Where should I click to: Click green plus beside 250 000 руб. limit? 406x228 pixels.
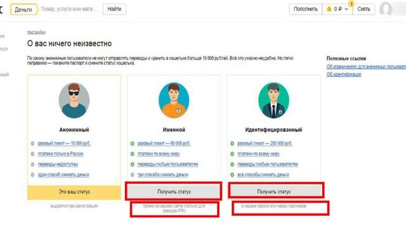click(x=232, y=144)
